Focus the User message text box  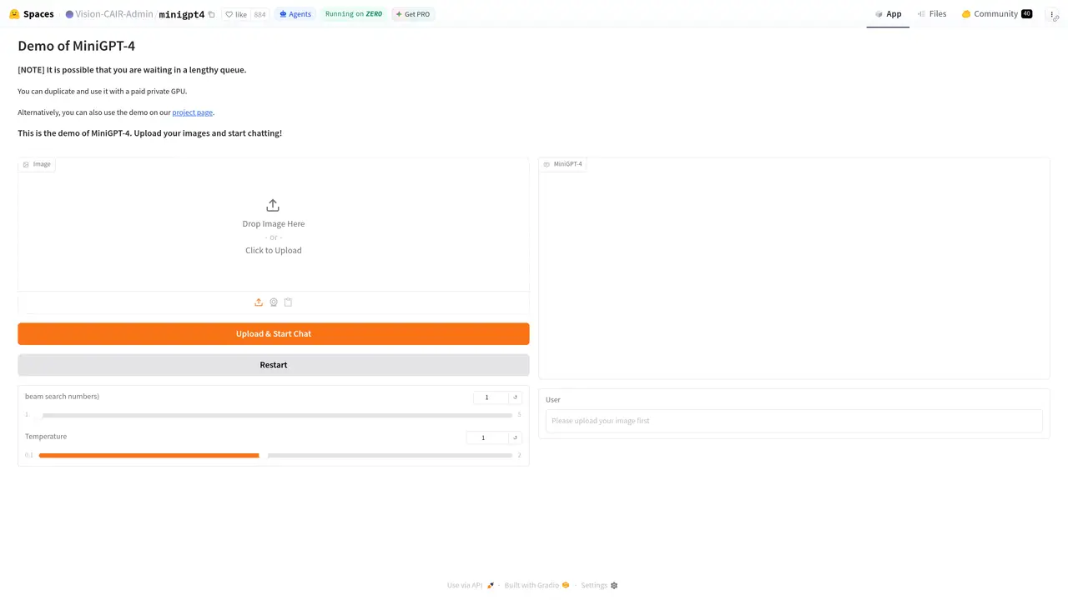tap(794, 421)
